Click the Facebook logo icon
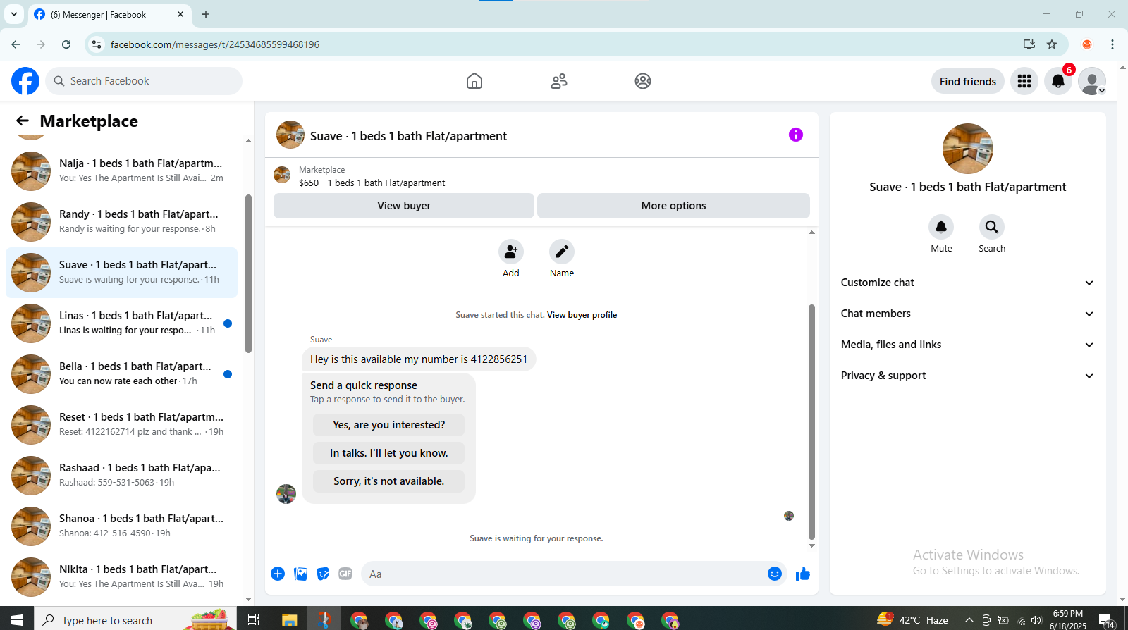1128x630 pixels. click(25, 81)
